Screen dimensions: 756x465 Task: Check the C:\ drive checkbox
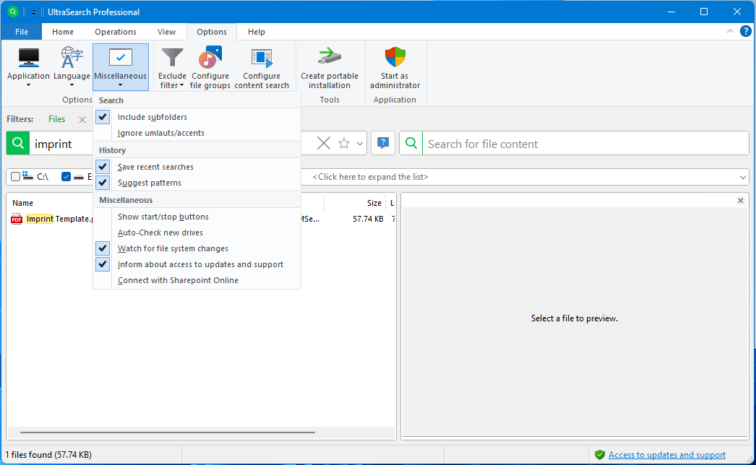16,177
